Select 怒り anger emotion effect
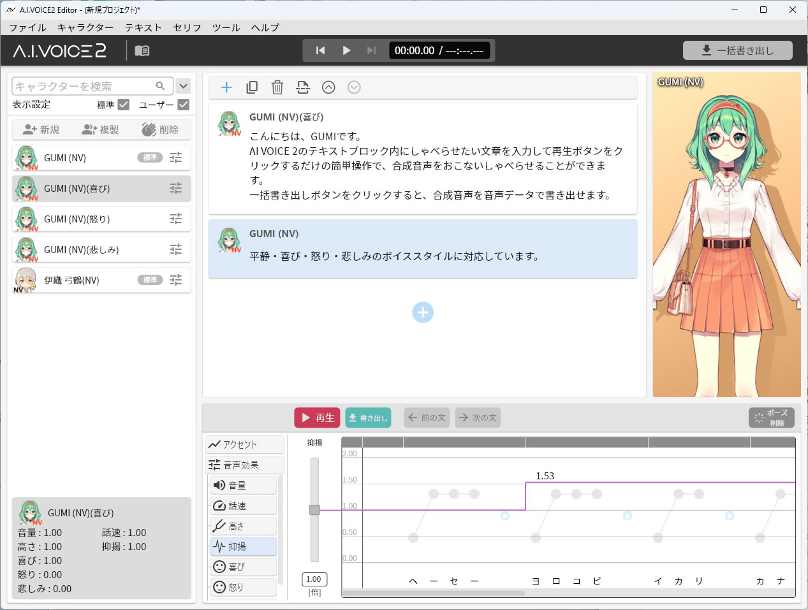The width and height of the screenshot is (808, 610). click(x=244, y=587)
